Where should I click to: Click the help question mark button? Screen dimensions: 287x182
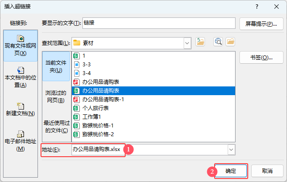(257, 7)
